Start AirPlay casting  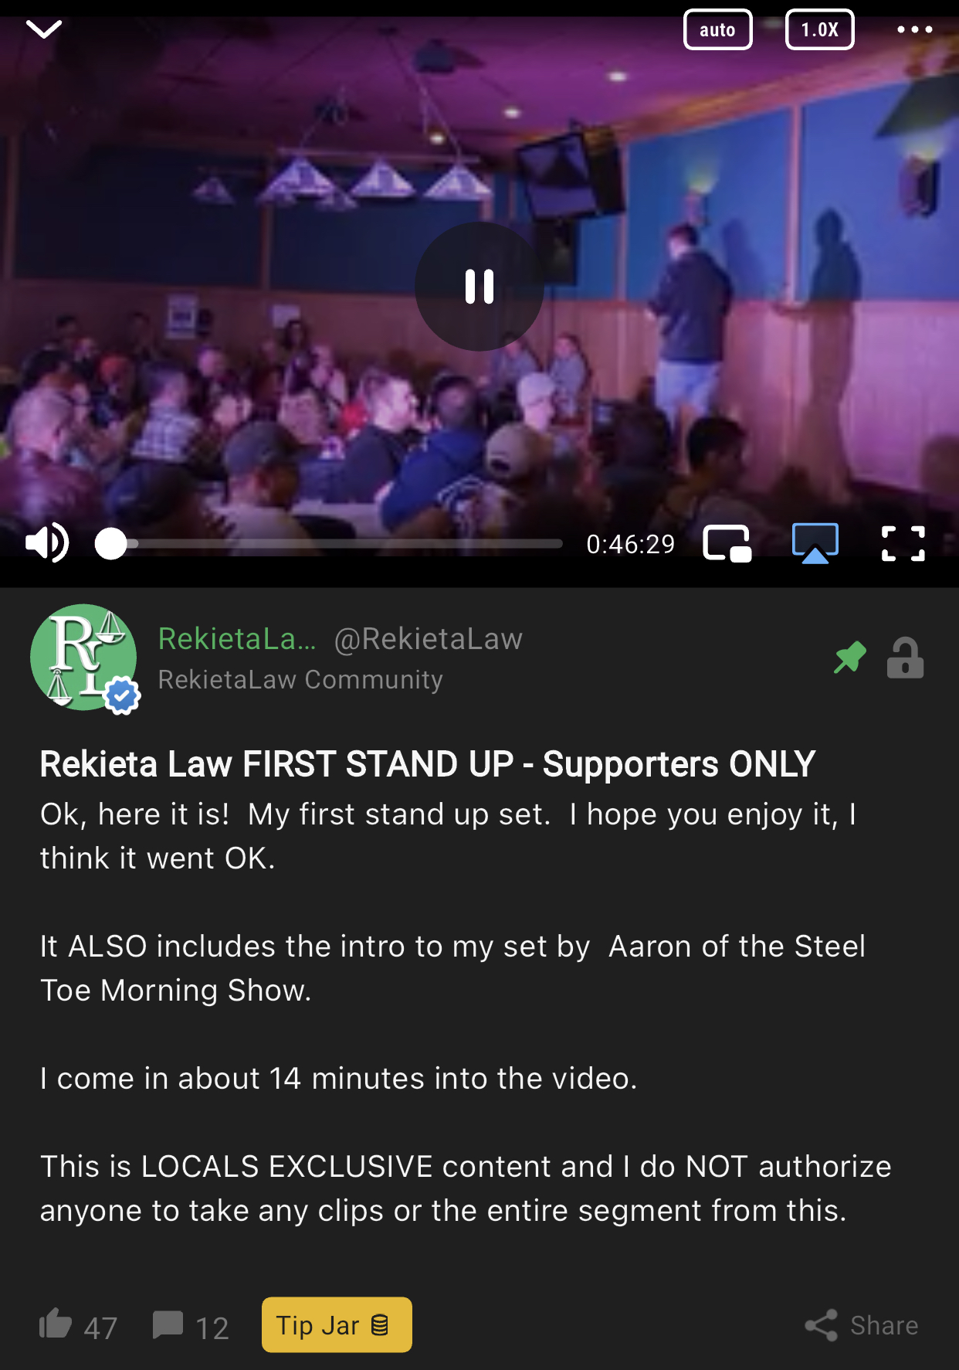(x=815, y=543)
